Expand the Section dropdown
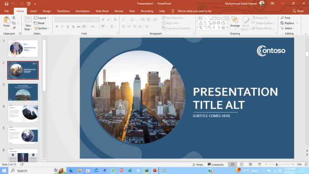The image size is (309, 174). tap(42, 28)
